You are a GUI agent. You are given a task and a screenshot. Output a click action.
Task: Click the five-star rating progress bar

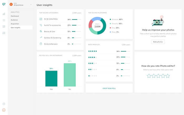click(125, 51)
